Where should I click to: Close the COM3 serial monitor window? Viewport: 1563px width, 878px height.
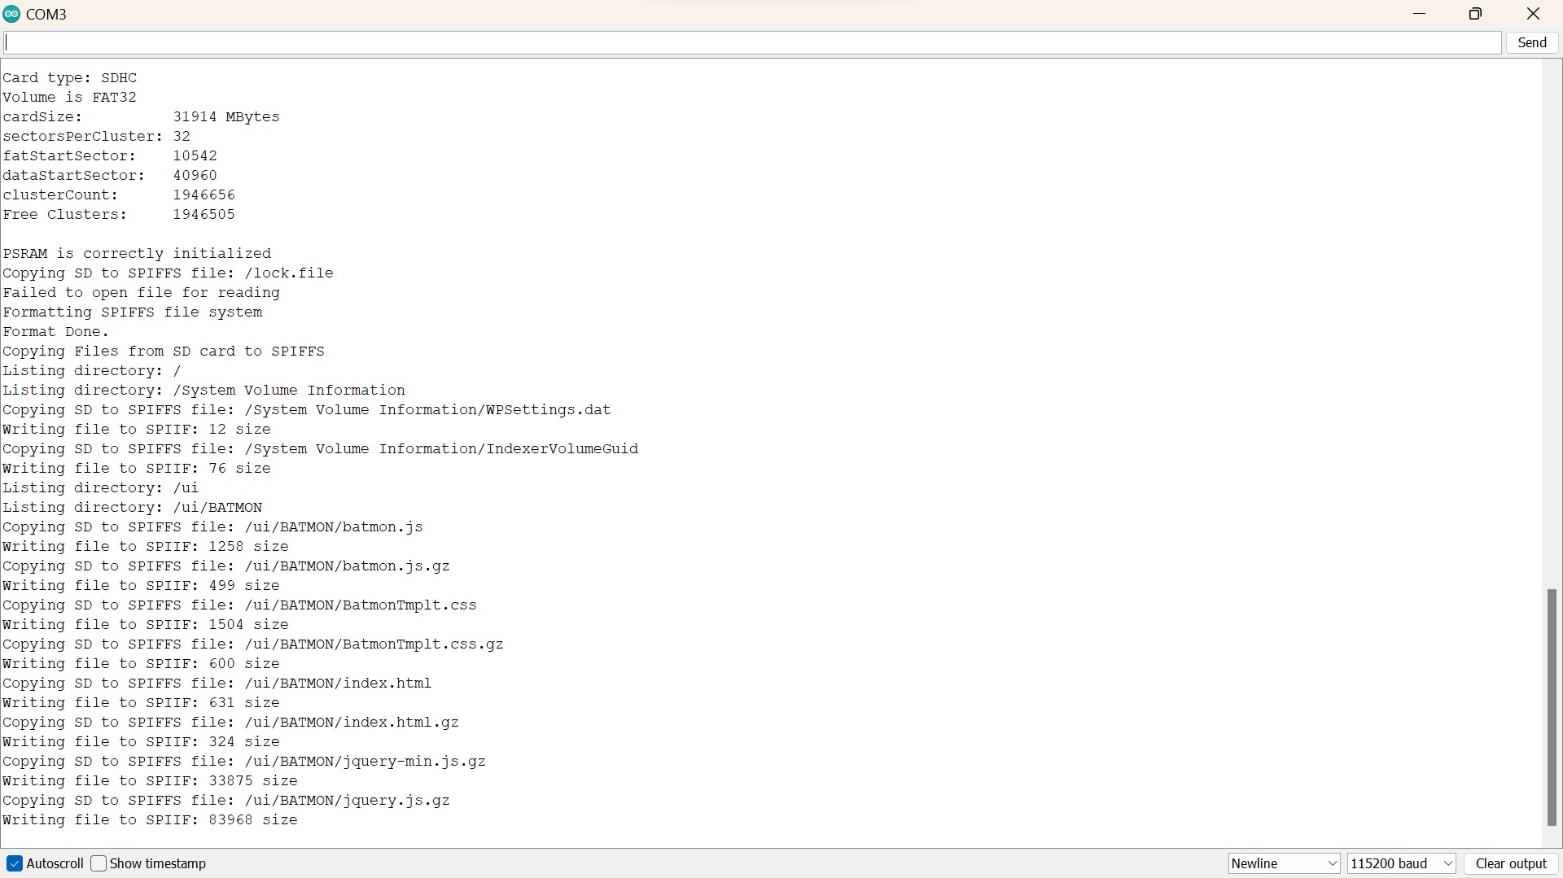tap(1534, 14)
